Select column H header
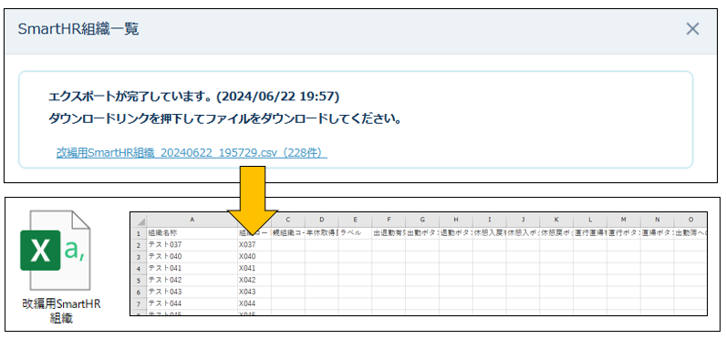 [456, 221]
